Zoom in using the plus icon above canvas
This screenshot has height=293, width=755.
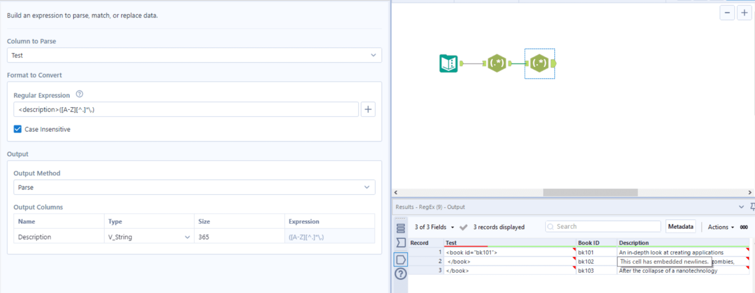(x=744, y=12)
